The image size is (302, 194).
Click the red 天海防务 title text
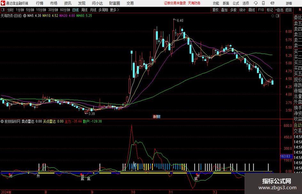[194, 3]
